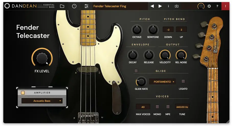Screen dimensions: 232x126
Task: Click the ENVELOPE section heading
Action: click(x=141, y=45)
